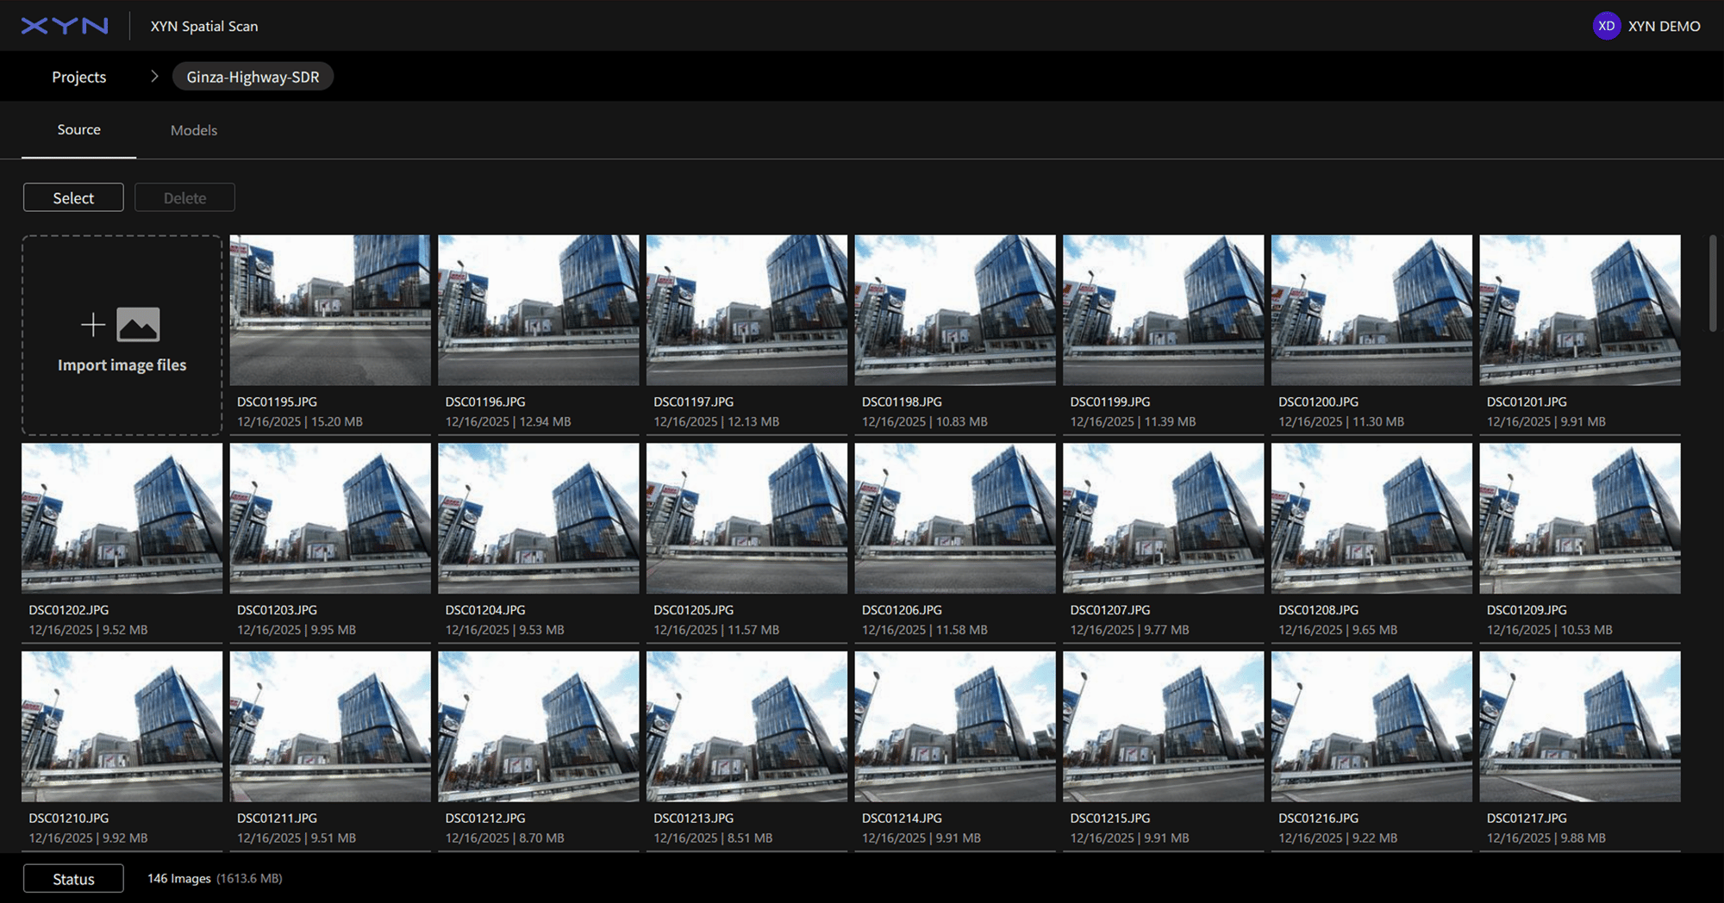Click file name label DSC01212.JPG
This screenshot has height=903, width=1724.
click(x=485, y=819)
